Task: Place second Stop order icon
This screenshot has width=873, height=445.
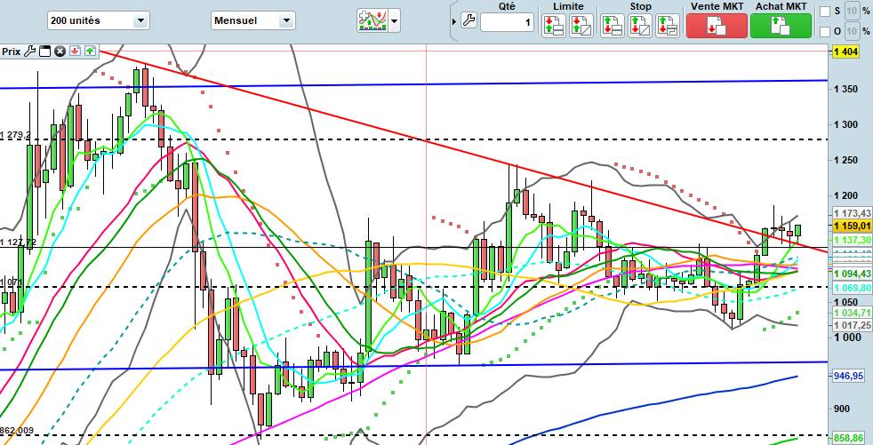Action: coord(640,26)
